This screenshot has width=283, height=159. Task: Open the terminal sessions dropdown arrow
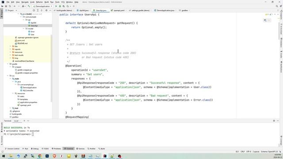[x=28, y=121]
